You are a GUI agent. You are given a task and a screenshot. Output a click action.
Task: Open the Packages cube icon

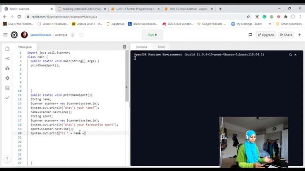[8, 68]
